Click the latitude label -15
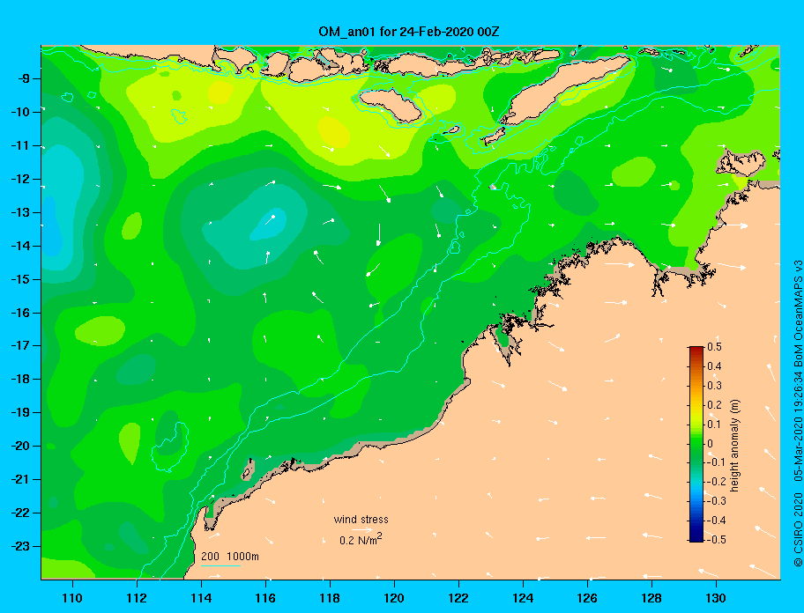The image size is (804, 613). pyautogui.click(x=21, y=279)
